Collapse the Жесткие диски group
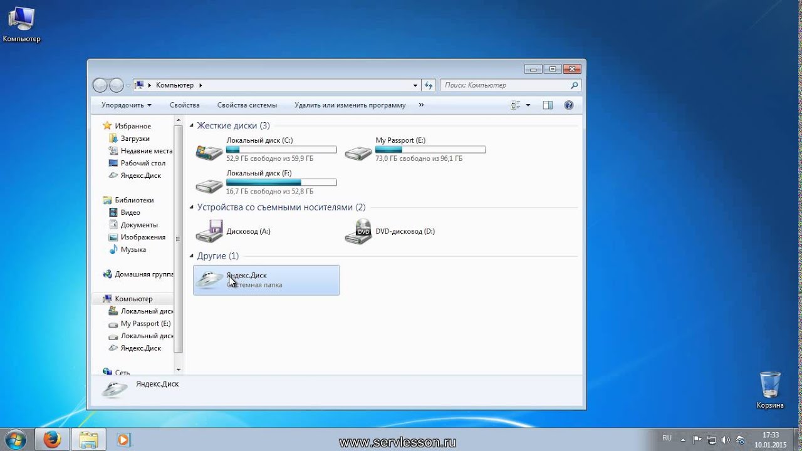 pos(192,126)
